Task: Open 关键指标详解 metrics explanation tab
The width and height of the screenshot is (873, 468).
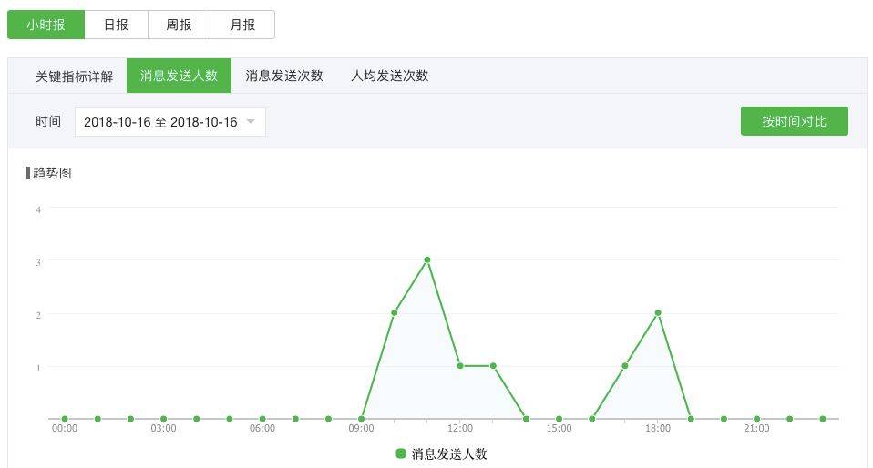Action: pos(75,76)
